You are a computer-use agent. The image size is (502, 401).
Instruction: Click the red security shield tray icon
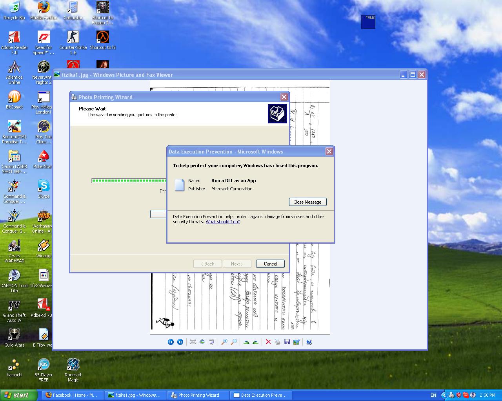tap(458, 395)
